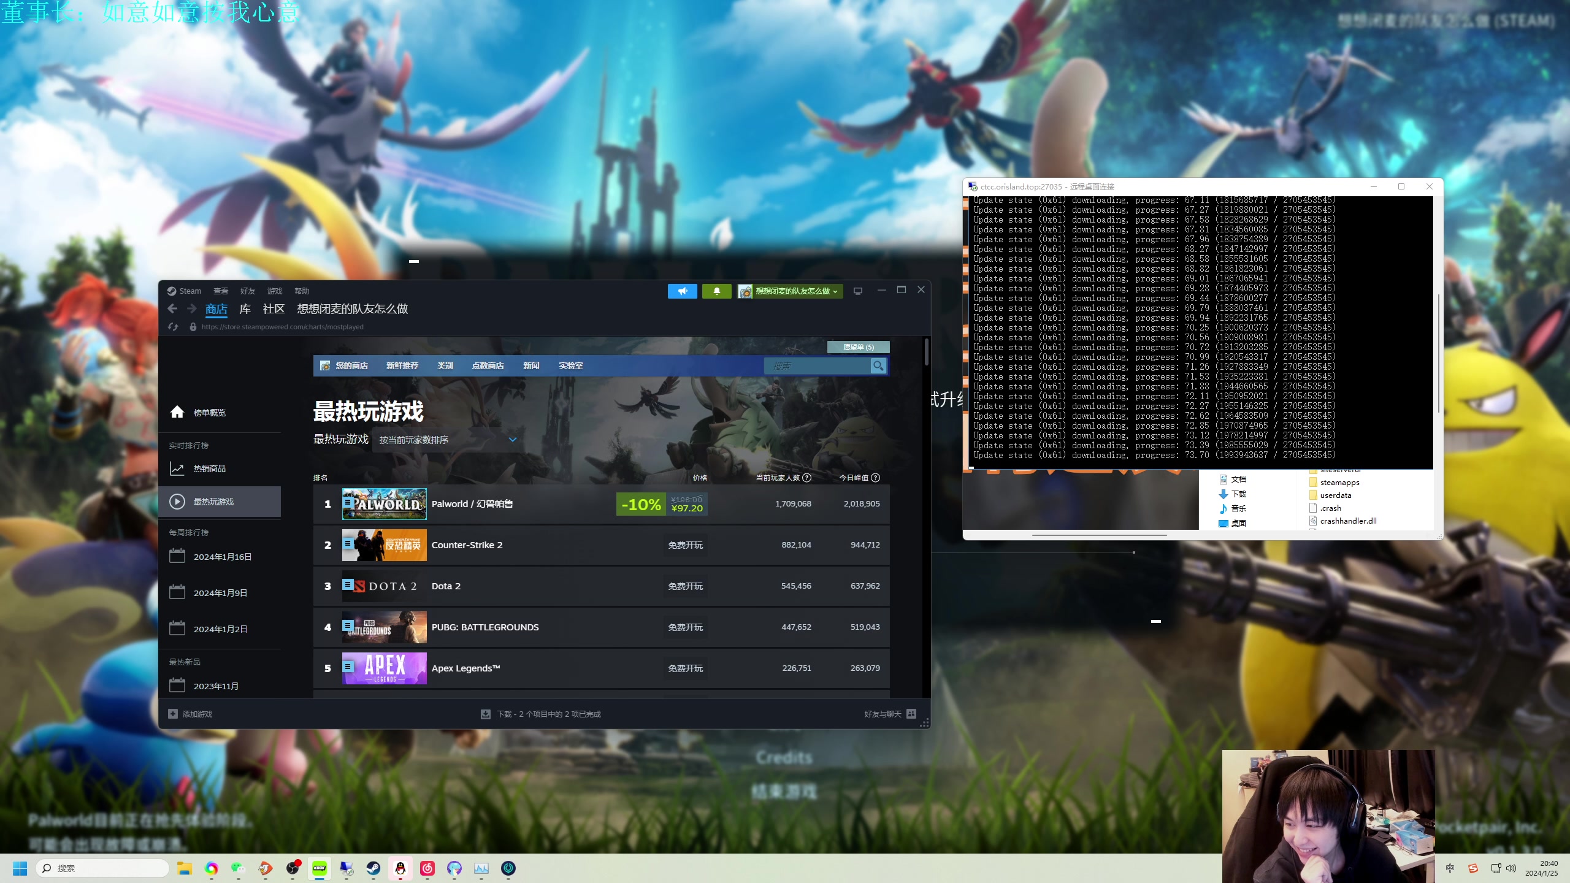
Task: Open 类别 in store navigation
Action: point(445,365)
